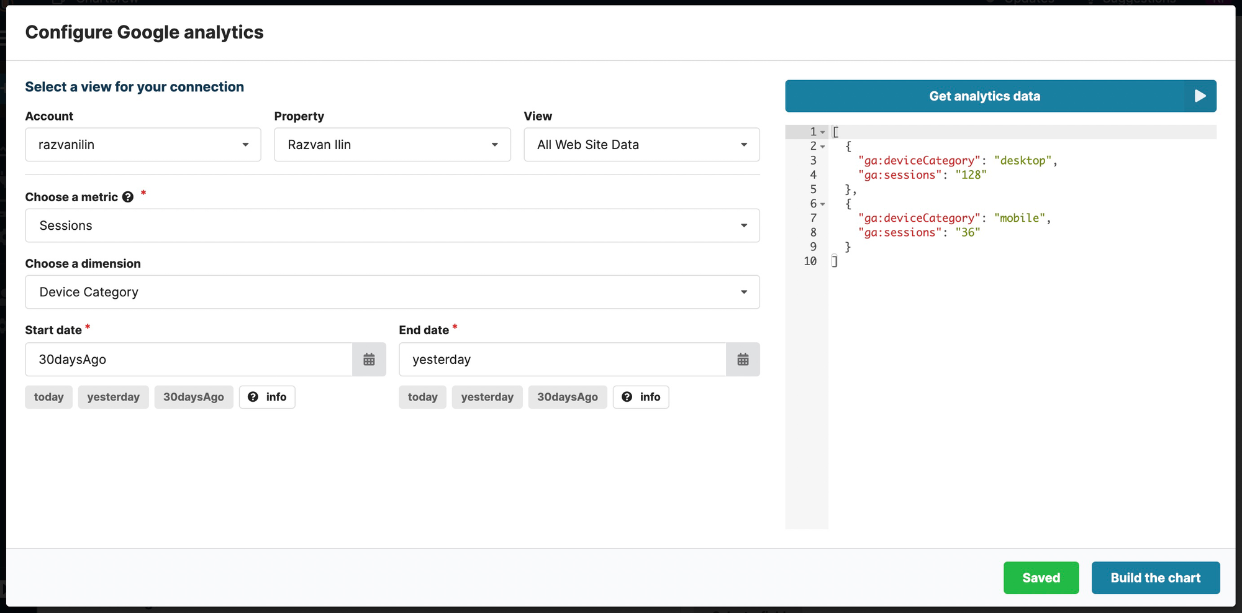Select yesterday shortcut under Start date
Viewport: 1242px width, 613px height.
point(113,397)
